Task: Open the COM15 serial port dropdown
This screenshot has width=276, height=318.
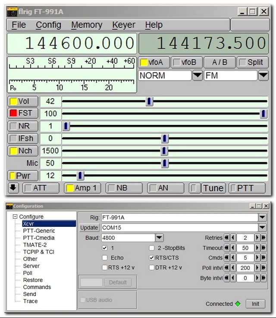Action: [262, 228]
